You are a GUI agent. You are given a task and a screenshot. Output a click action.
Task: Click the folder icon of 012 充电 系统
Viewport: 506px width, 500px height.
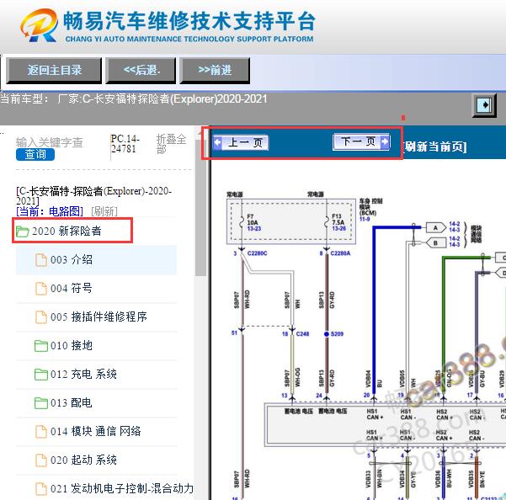coord(41,375)
